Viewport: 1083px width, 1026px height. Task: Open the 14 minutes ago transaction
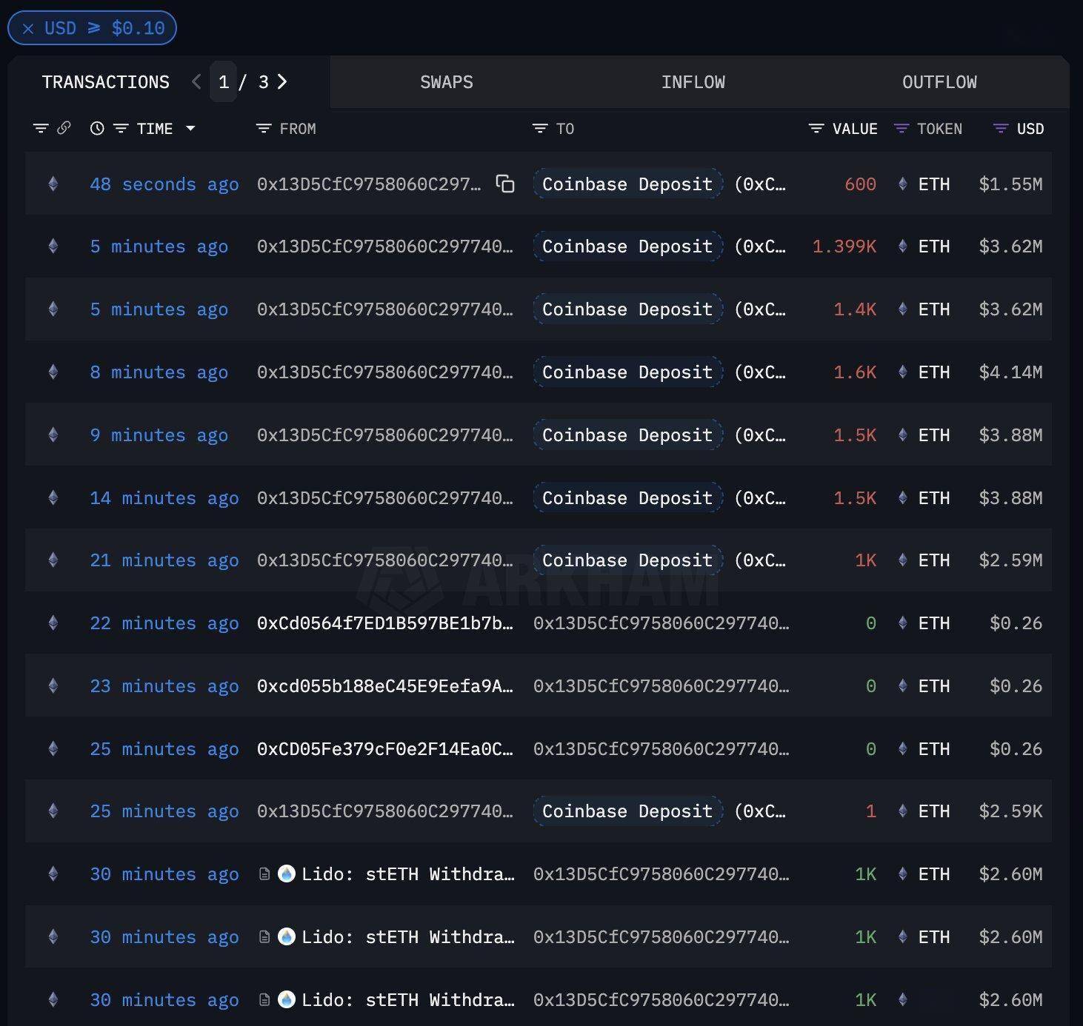click(164, 498)
